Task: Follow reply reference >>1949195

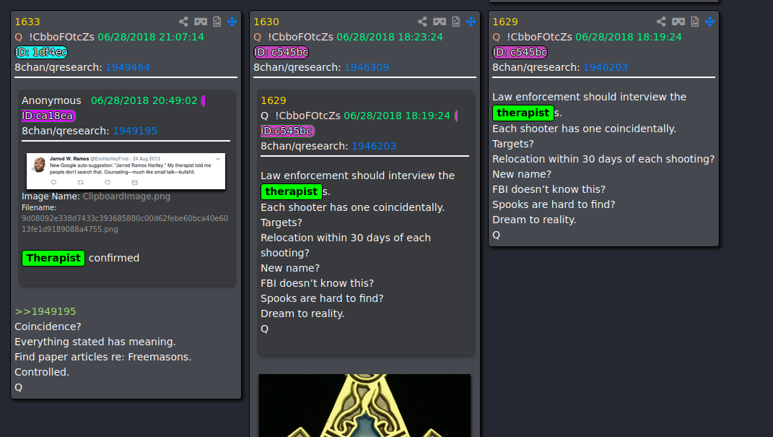Action: (45, 311)
